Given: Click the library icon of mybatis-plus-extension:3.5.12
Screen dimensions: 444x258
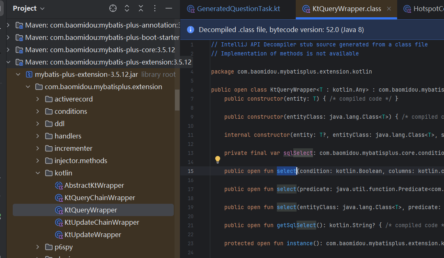Looking at the screenshot, I should point(19,62).
